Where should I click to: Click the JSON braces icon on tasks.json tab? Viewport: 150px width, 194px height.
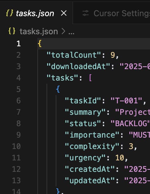9,13
